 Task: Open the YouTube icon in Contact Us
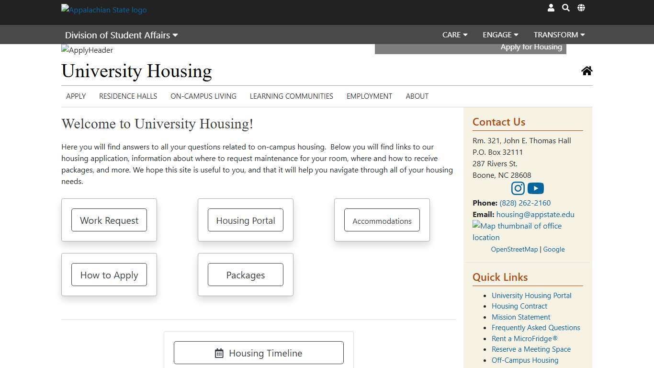click(x=535, y=188)
